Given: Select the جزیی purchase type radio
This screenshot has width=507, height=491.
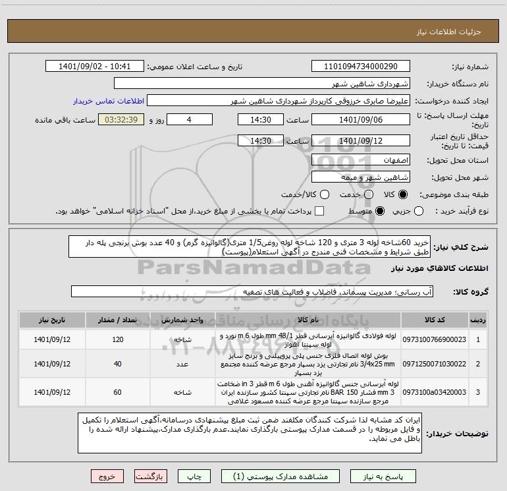Looking at the screenshot, I should pos(419,211).
